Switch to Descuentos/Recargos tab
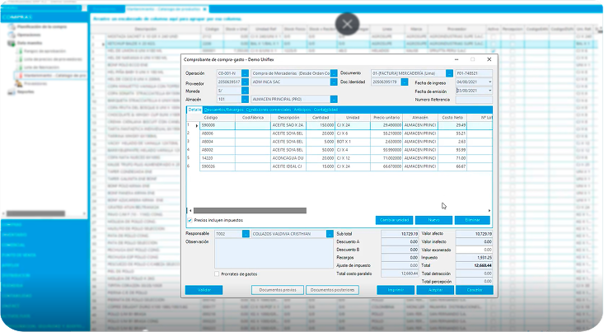 click(x=222, y=110)
